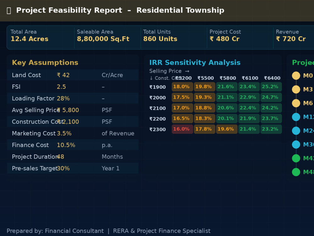Select the Marketing Cost 3.5% value

tap(64, 133)
